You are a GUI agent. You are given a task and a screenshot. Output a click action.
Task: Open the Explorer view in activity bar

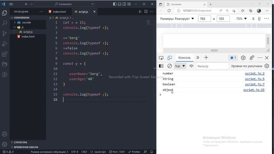pos(5,13)
